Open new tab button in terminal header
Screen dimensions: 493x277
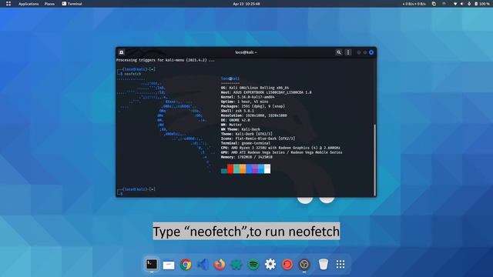122,52
